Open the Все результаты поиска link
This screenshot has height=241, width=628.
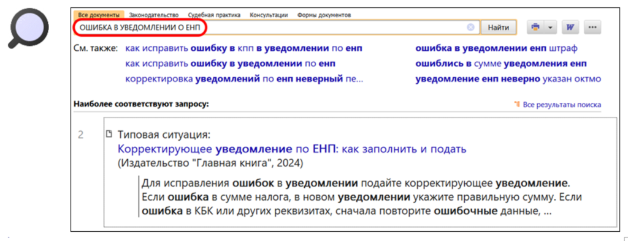point(562,105)
